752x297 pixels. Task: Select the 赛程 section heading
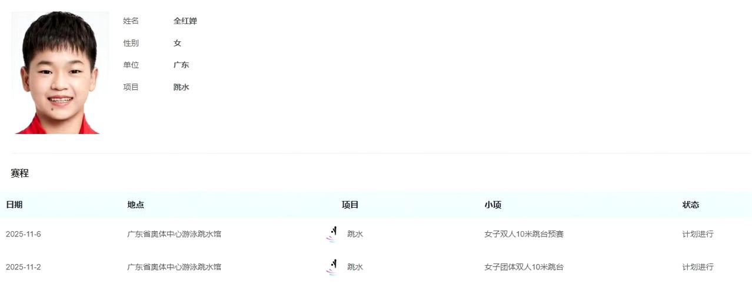click(x=19, y=173)
